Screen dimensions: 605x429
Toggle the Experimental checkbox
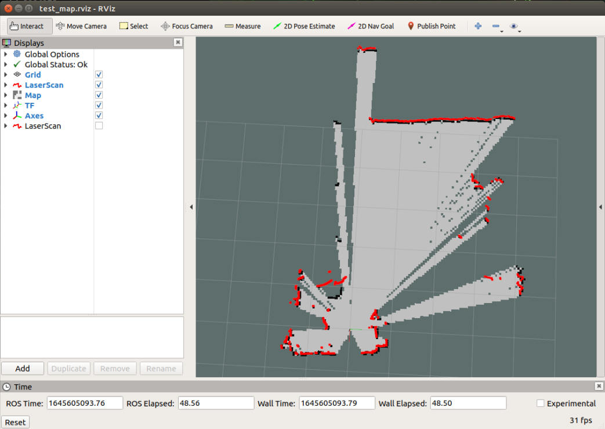pos(541,403)
